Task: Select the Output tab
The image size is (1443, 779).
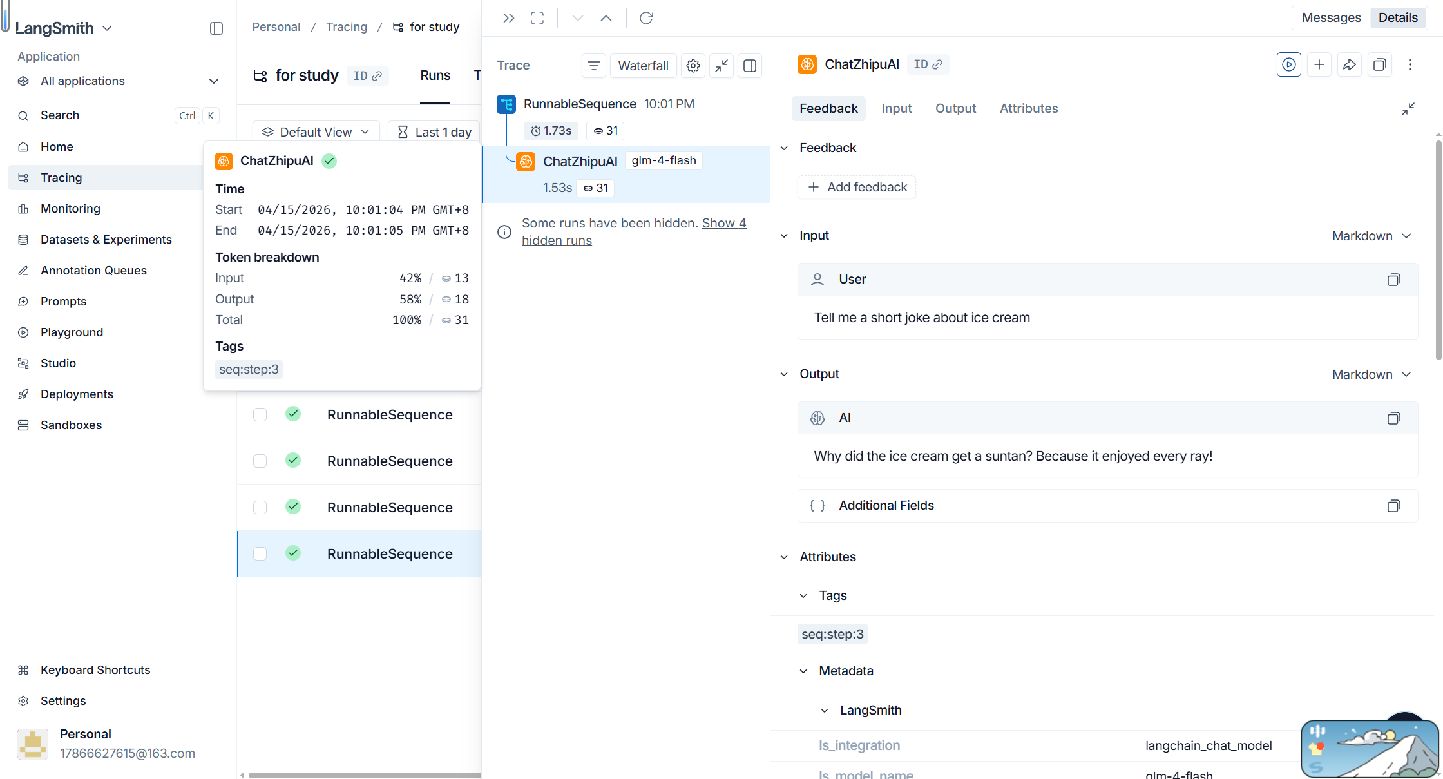Action: pyautogui.click(x=955, y=109)
